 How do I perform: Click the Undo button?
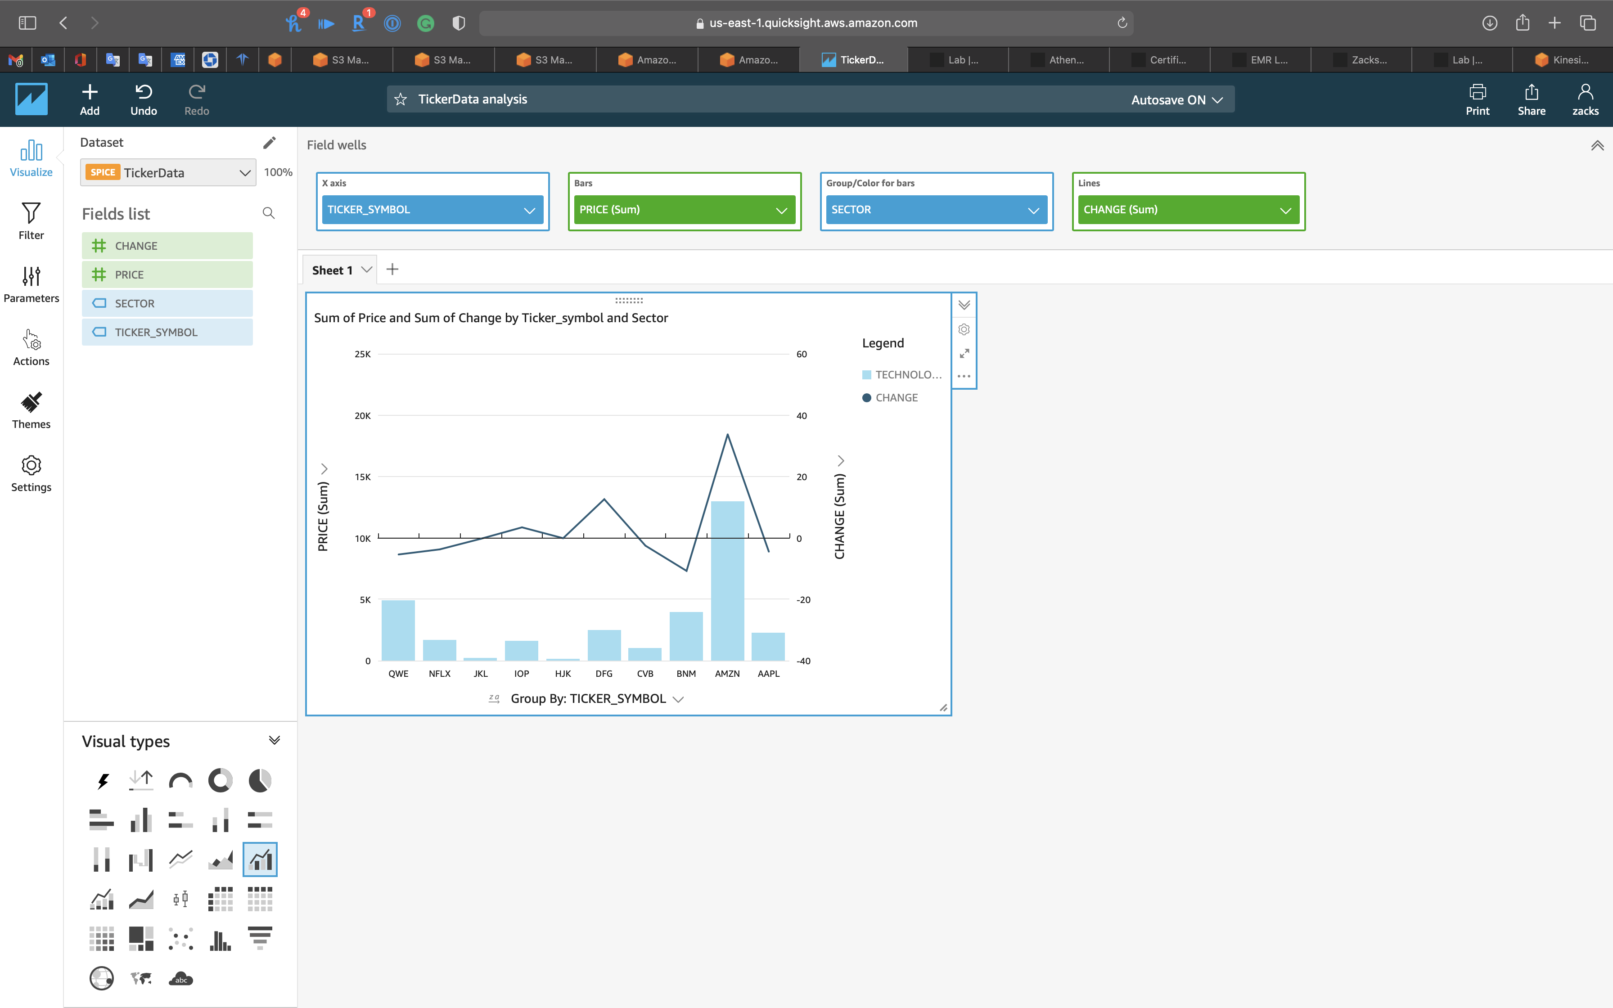click(143, 99)
